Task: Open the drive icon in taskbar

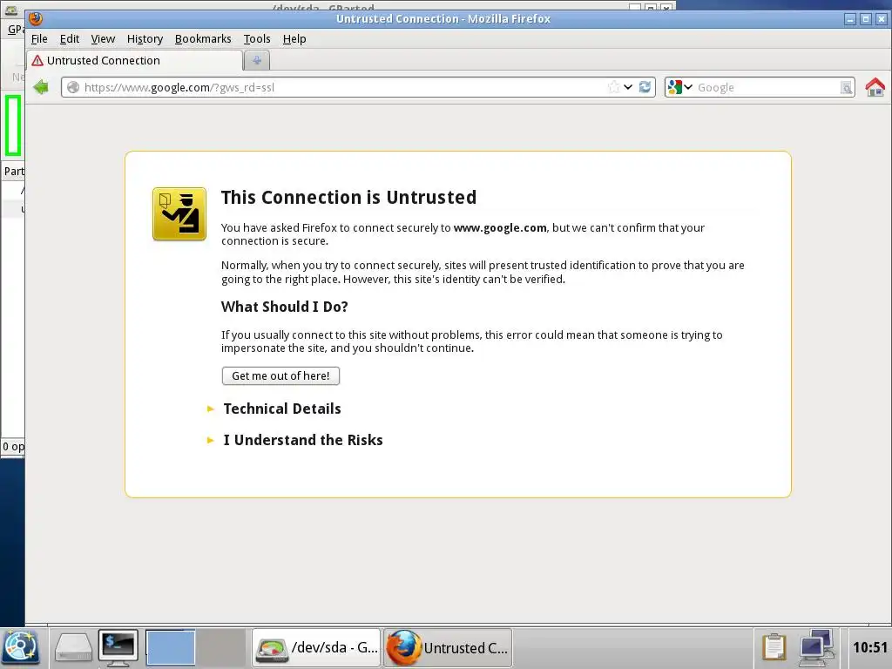Action: [x=73, y=648]
